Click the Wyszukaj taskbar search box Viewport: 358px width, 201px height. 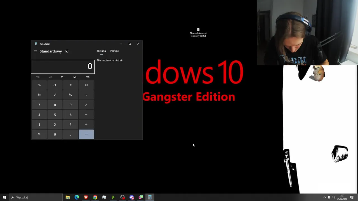(36, 197)
